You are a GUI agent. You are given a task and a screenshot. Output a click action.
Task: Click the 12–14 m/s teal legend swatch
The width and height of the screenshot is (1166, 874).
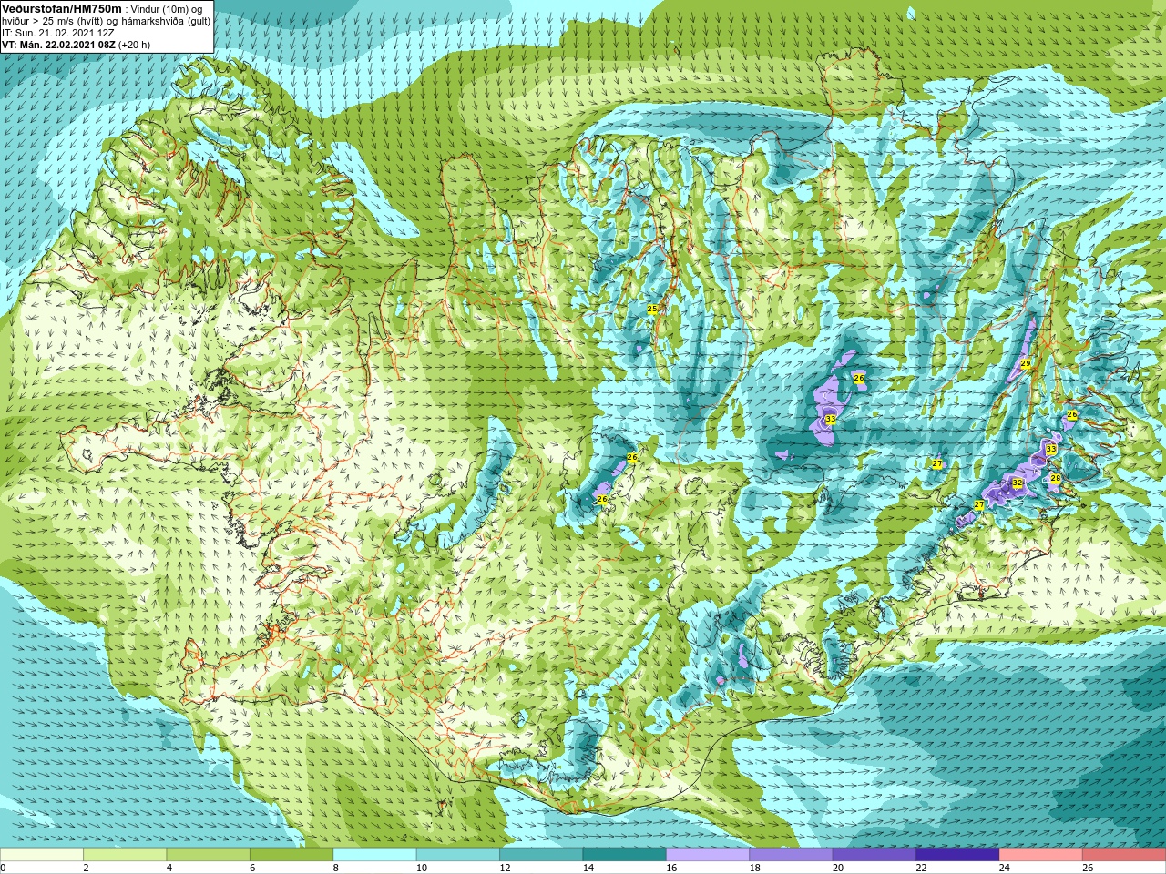coord(542,854)
